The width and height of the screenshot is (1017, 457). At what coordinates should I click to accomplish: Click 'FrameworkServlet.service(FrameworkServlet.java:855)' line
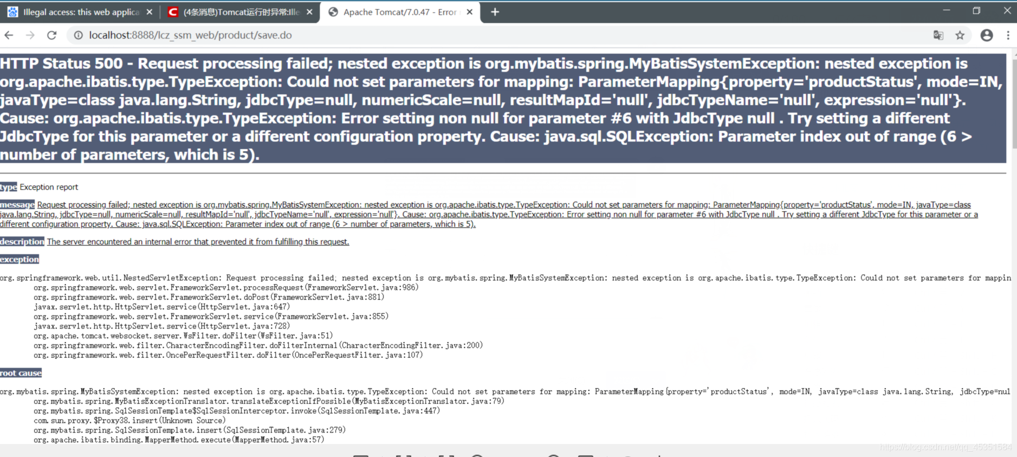(211, 317)
